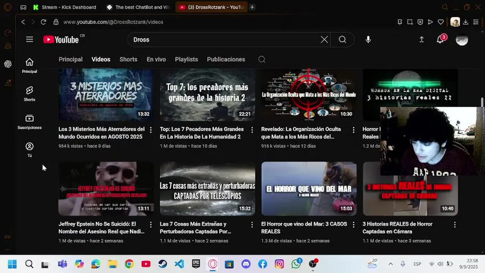
Task: Show hidden system tray icons chevron
Action: [391, 264]
